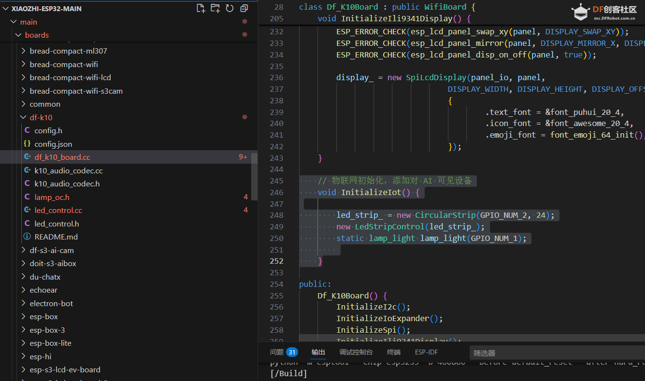The image size is (645, 381).
Task: Expand the esp-s3-lcd-ev-board folder
Action: [x=24, y=370]
